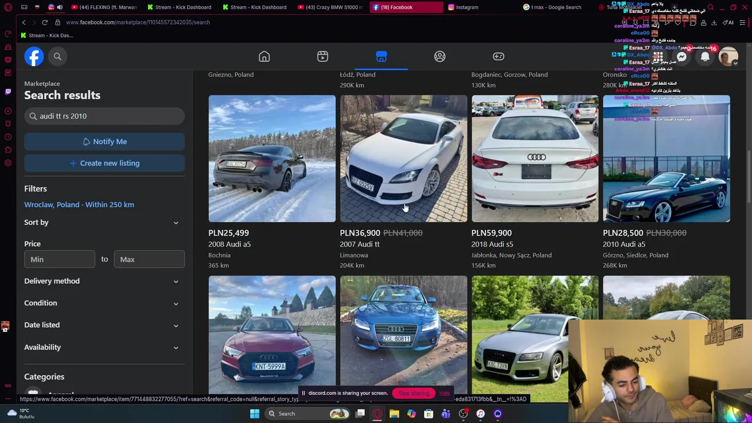This screenshot has width=752, height=423.
Task: Click the PLN25,499 price text
Action: (x=229, y=233)
